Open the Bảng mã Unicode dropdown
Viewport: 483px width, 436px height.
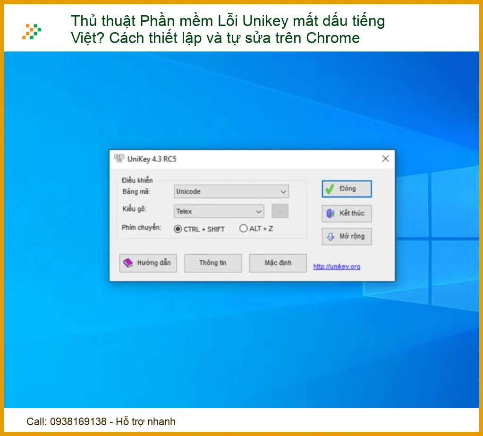(x=231, y=191)
